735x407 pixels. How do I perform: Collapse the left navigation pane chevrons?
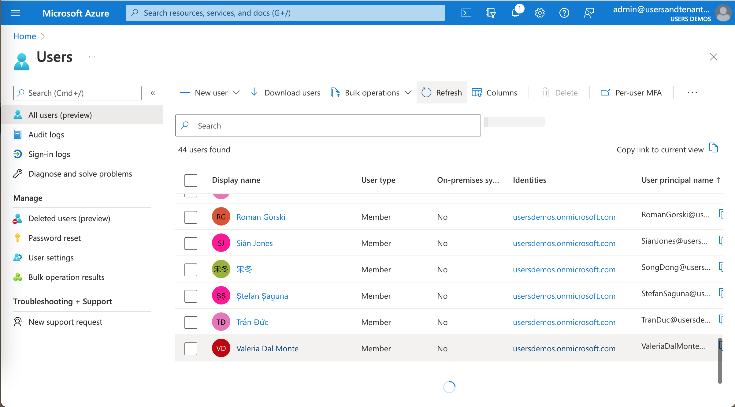[153, 93]
